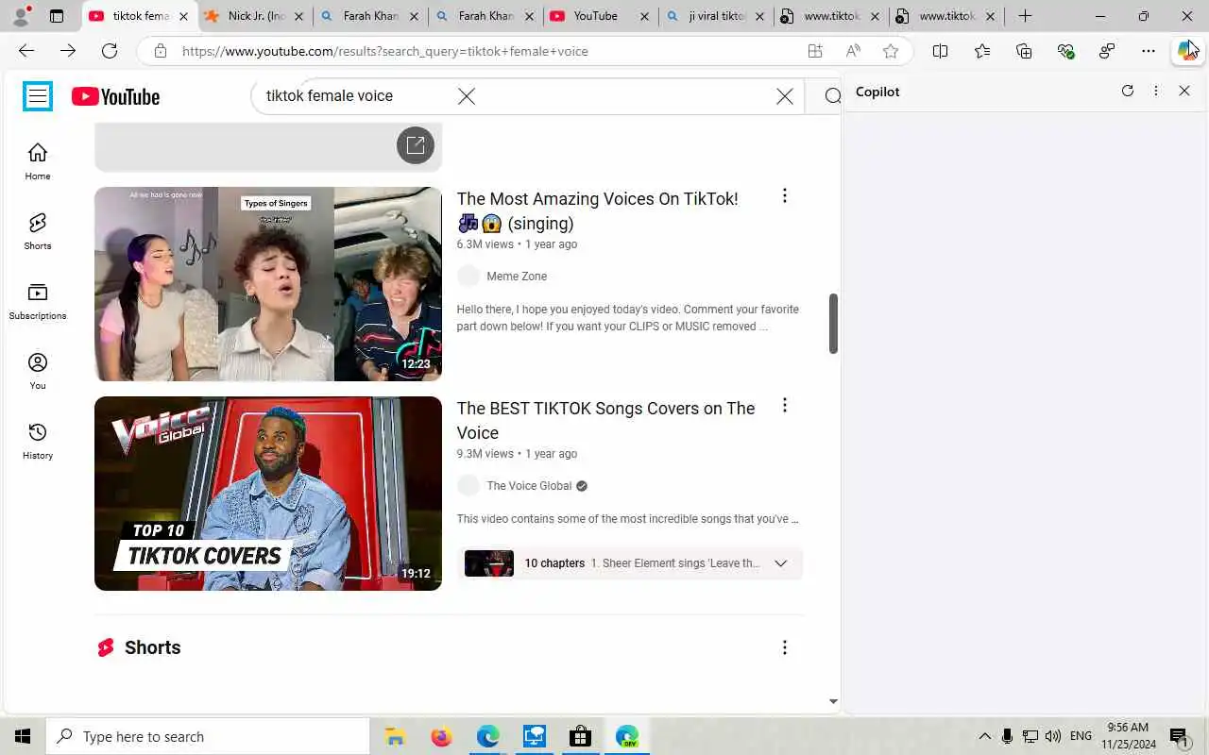Open the external link icon on top card
Screen dimensions: 1209x755
coord(416,145)
